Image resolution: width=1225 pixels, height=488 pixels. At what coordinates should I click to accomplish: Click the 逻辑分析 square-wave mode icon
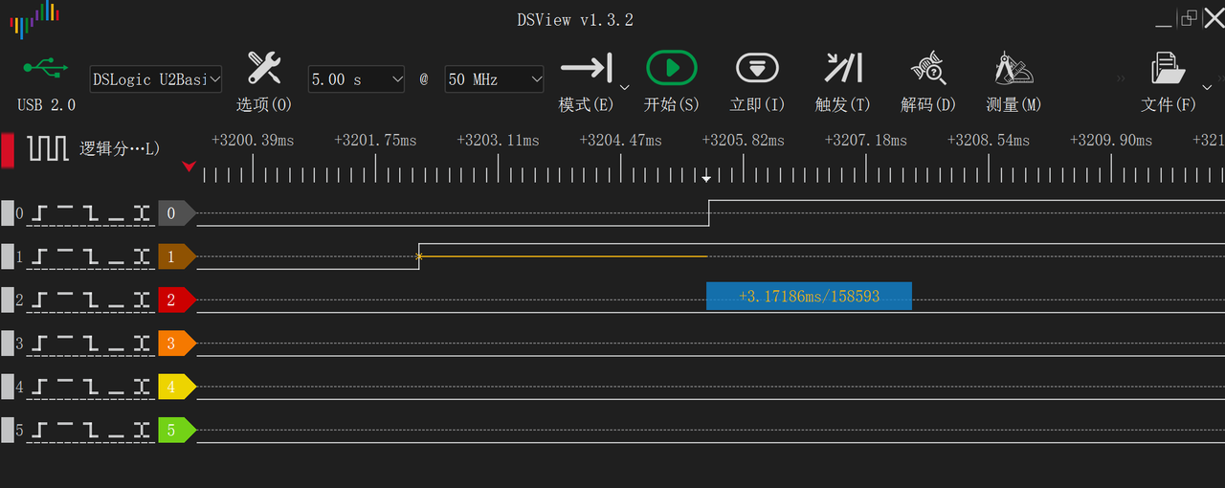pyautogui.click(x=47, y=148)
